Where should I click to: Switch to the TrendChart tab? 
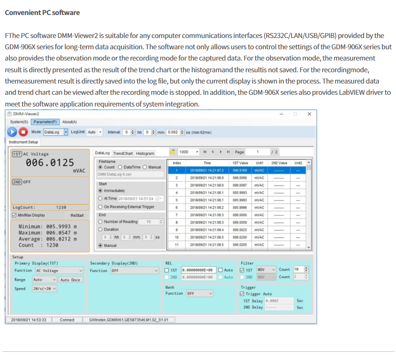(x=123, y=153)
